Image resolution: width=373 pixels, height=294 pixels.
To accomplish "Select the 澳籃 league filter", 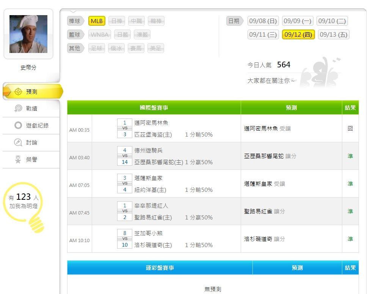I will [142, 35].
